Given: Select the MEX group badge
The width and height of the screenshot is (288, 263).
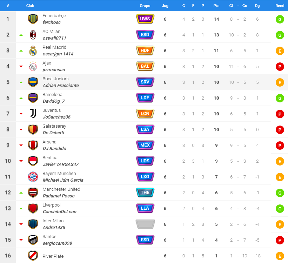Looking at the screenshot, I should pos(145,145).
